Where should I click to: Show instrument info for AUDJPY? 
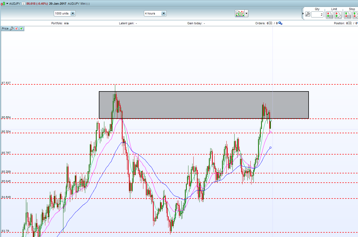(23, 4)
